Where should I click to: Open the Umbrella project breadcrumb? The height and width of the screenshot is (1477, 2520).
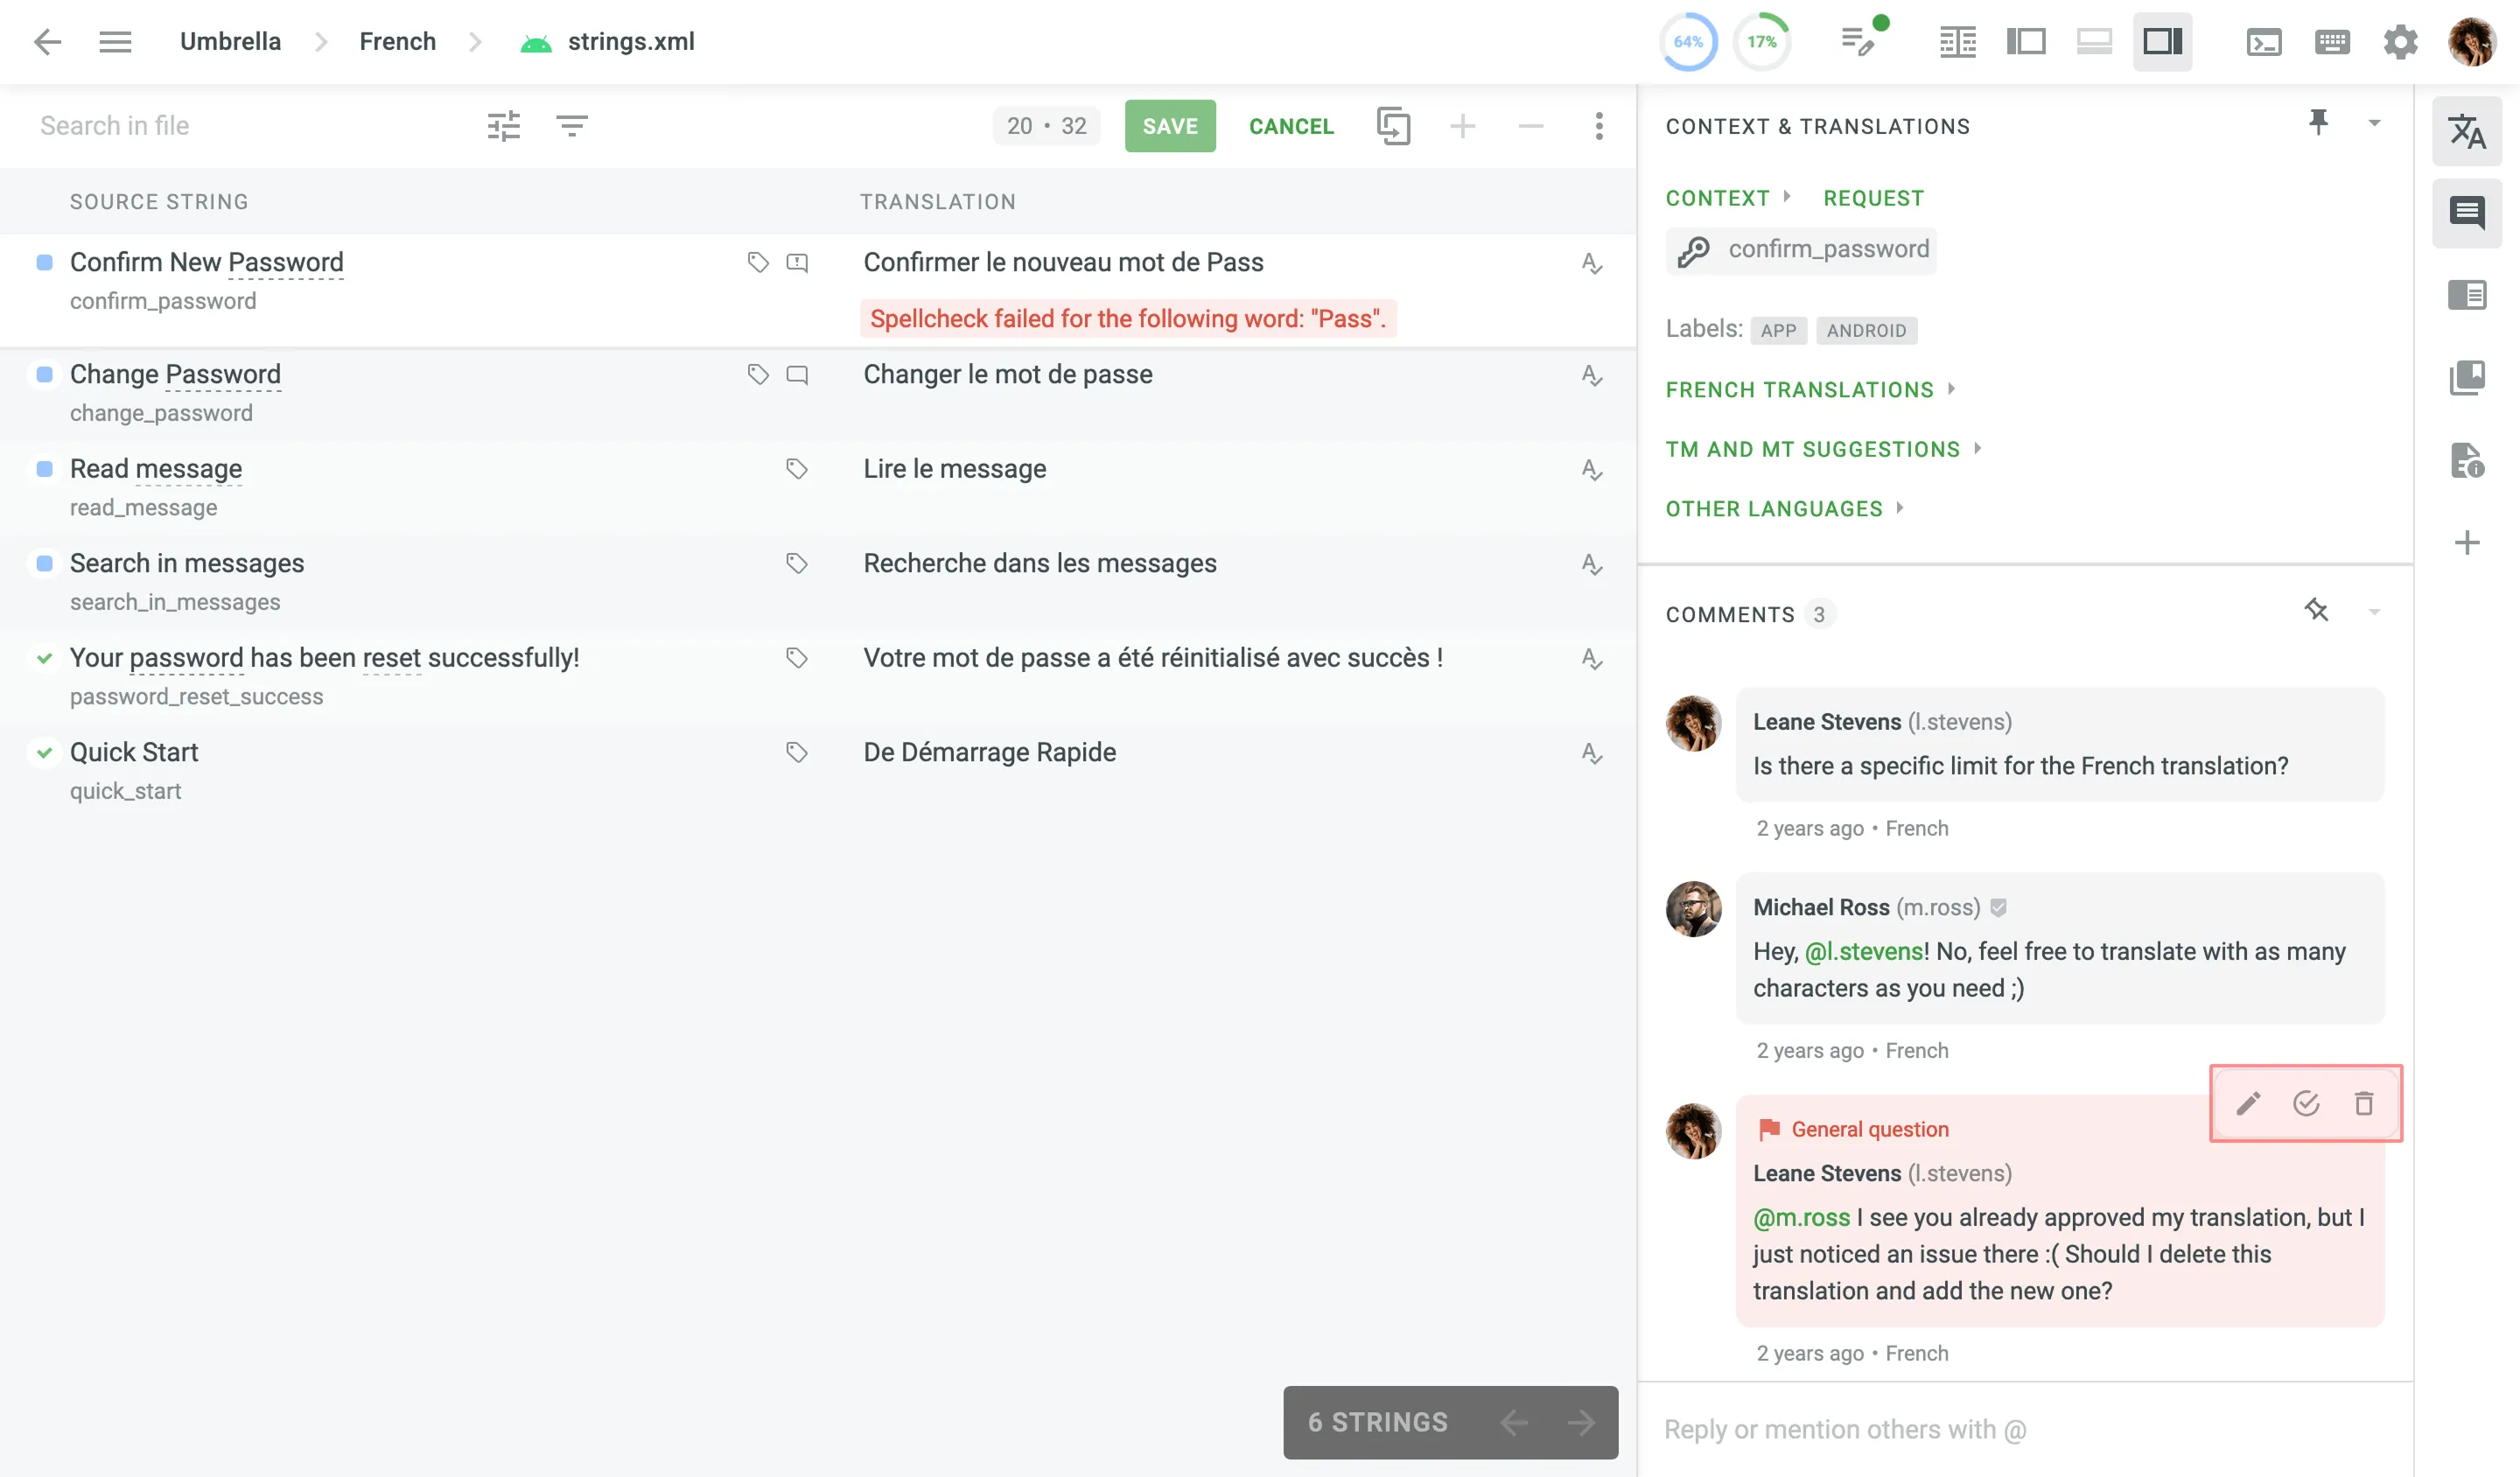[229, 41]
